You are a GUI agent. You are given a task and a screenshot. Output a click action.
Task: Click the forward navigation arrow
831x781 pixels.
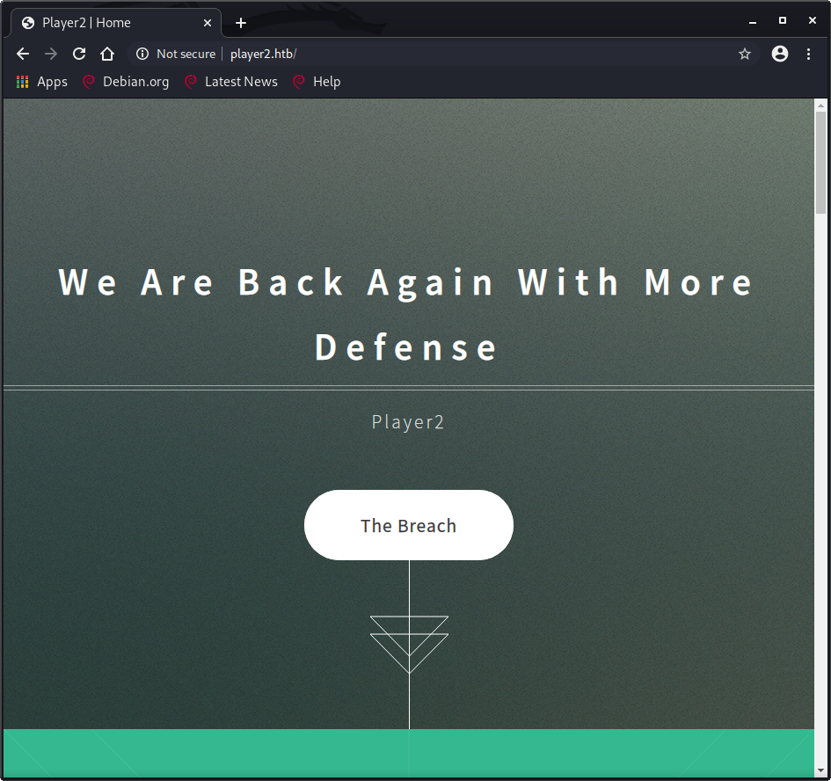click(51, 54)
